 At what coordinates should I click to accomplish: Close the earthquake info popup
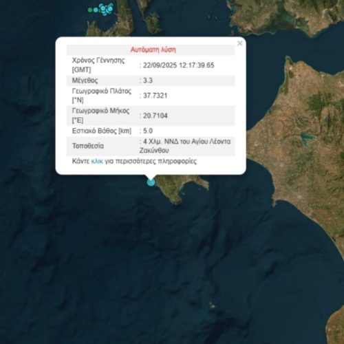tap(240, 43)
